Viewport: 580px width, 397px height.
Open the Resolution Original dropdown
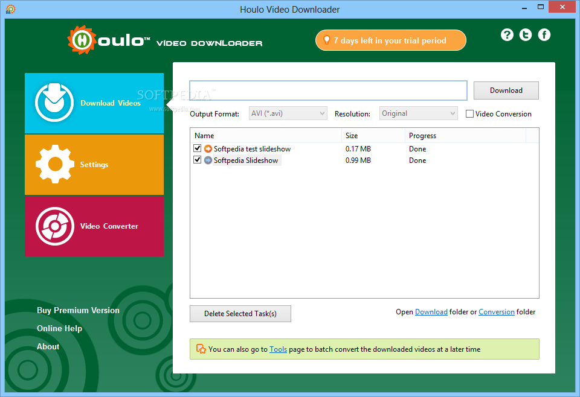click(x=418, y=113)
